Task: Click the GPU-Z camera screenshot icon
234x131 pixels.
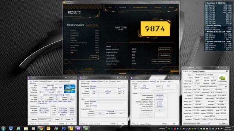Action: [x=227, y=71]
